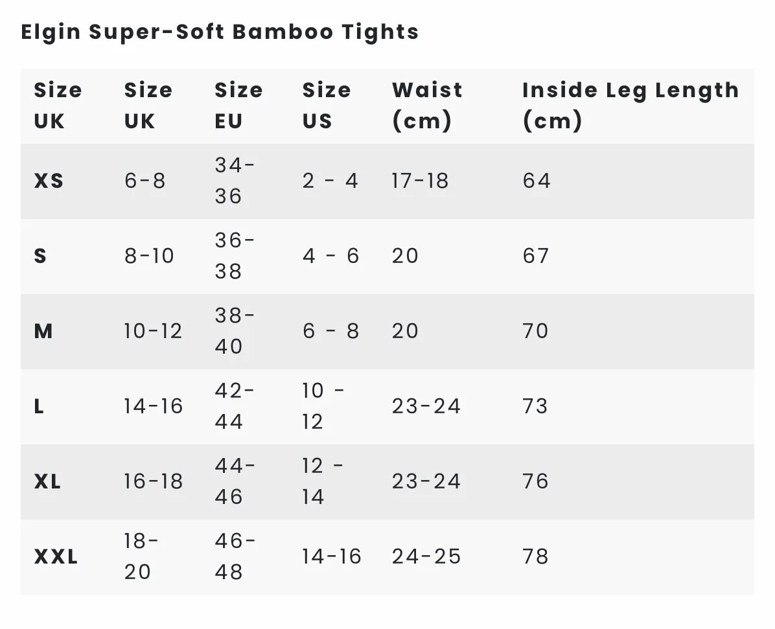Click the 17-18 waist measurement cell
Screen dimensions: 775x629
click(x=420, y=181)
